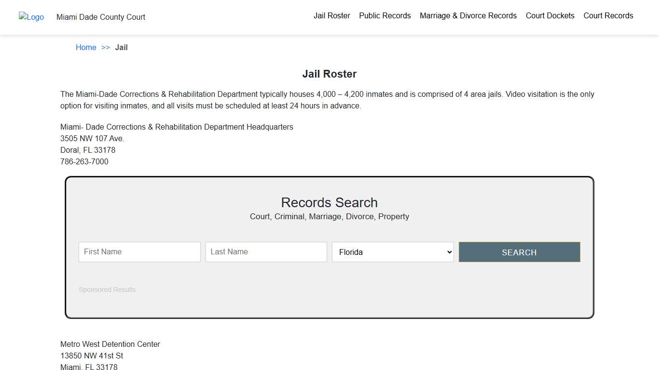Select Court Dockets in the top bar
Viewport: 659px width, 370px height.
[x=550, y=15]
